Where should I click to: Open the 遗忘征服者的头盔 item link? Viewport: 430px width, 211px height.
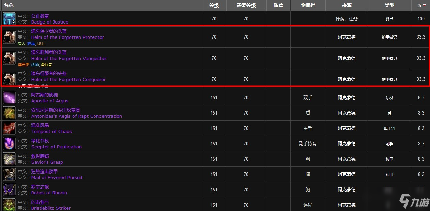click(x=49, y=73)
